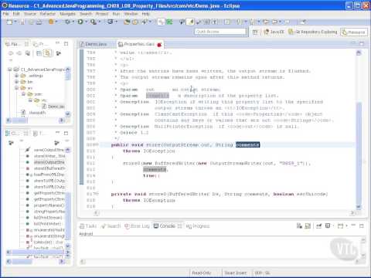
Task: Collapse the C1_AdvancedJavaProgramming project node
Action: [10, 69]
